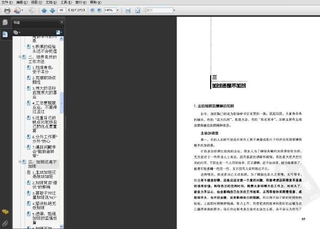Click the Find search text field
The height and width of the screenshot is (229, 320).
(x=159, y=10)
